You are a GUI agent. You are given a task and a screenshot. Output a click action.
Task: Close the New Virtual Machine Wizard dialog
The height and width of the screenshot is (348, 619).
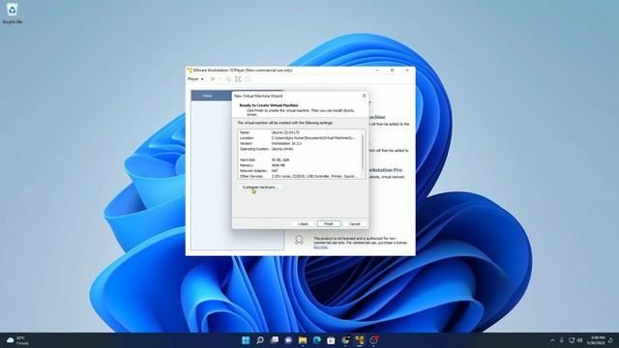(x=364, y=96)
